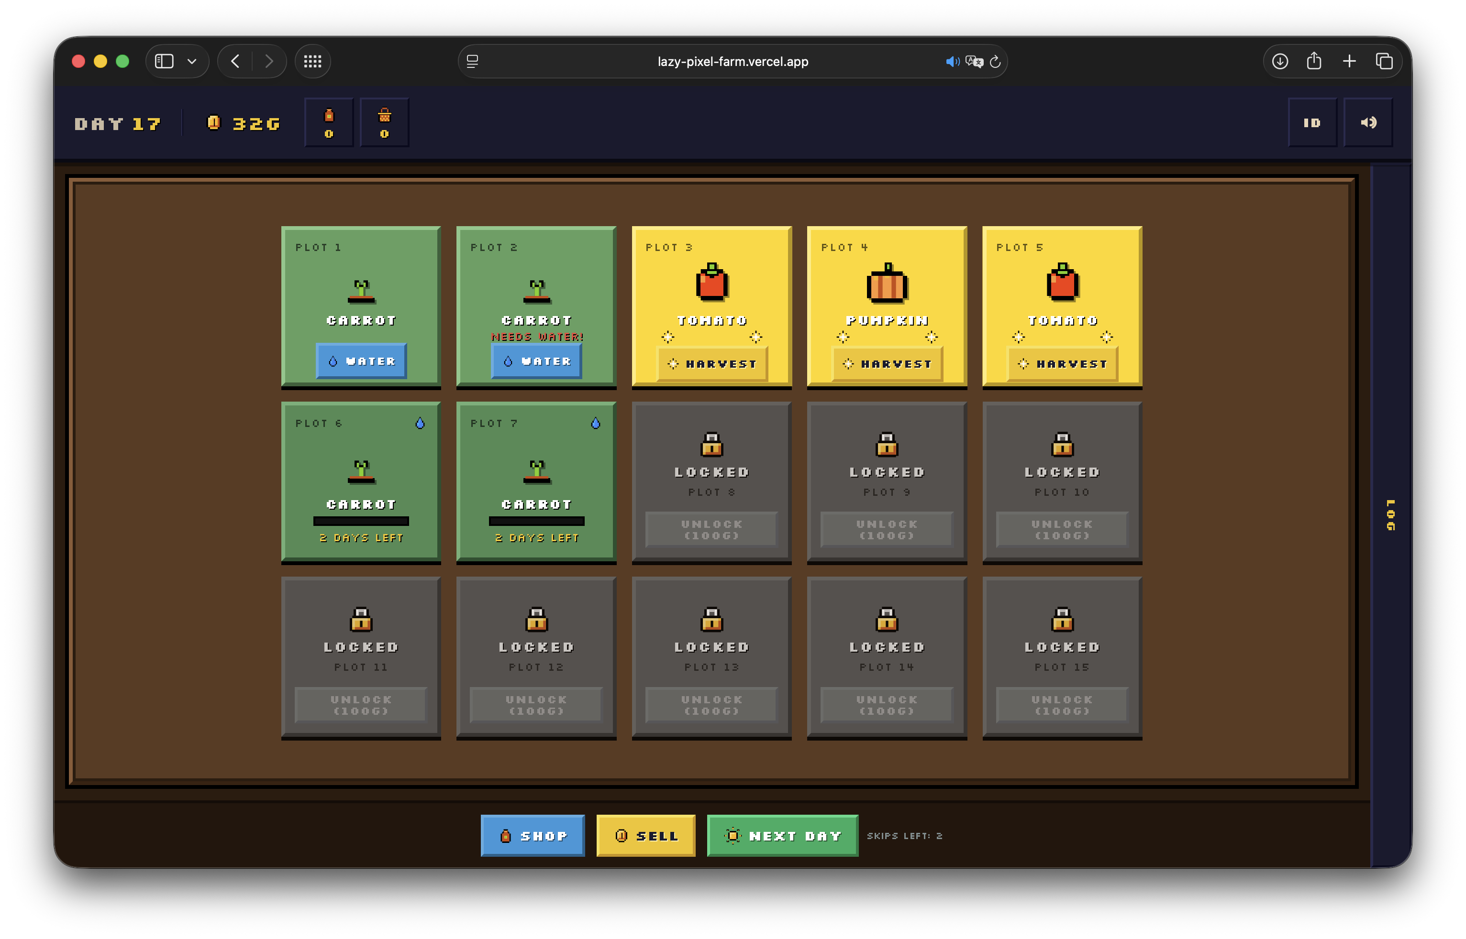Unlock Plot 13 for 100G

tap(712, 705)
